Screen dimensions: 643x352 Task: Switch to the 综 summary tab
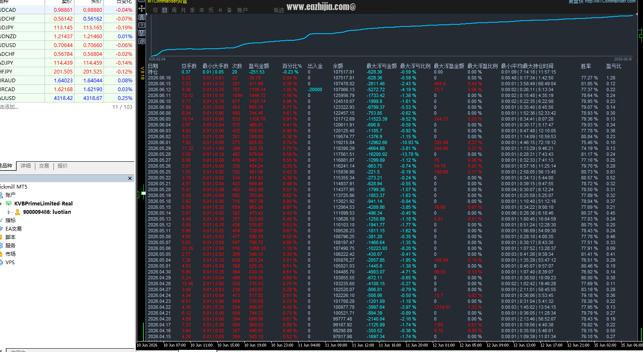point(156,10)
